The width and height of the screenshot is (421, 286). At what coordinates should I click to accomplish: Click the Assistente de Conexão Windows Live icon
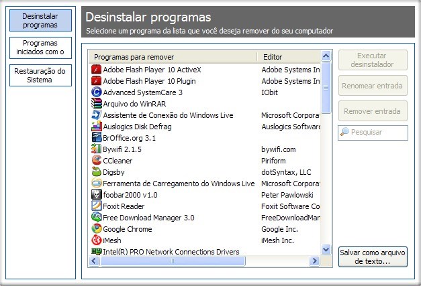click(x=97, y=115)
